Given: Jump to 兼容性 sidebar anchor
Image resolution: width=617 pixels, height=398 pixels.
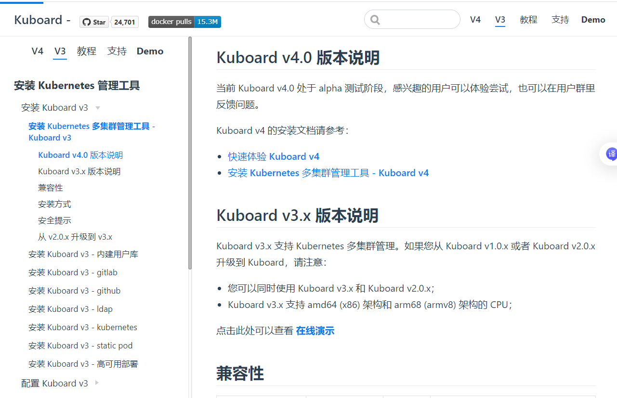Looking at the screenshot, I should 51,188.
